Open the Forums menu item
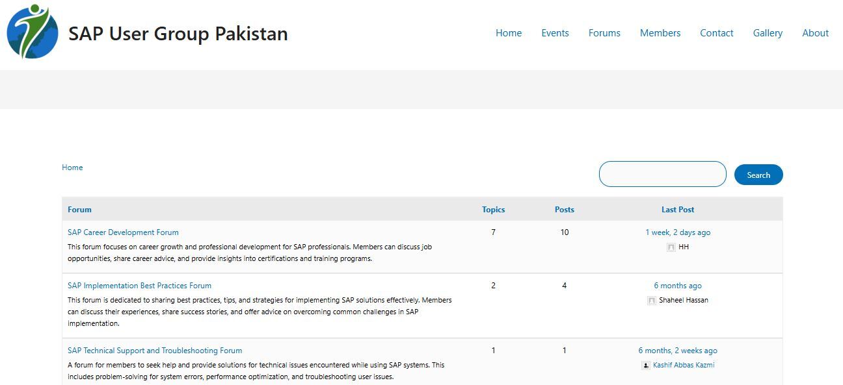Image resolution: width=843 pixels, height=385 pixels. (x=604, y=33)
